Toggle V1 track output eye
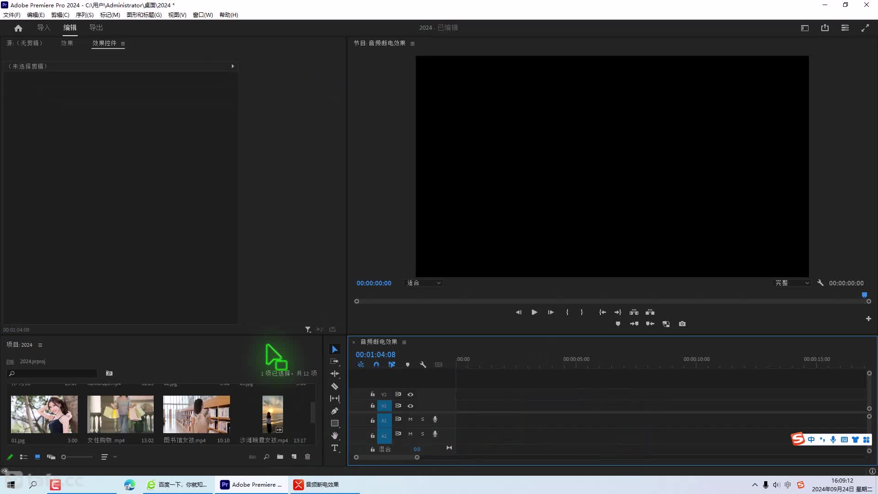Viewport: 878px width, 494px height. pos(411,406)
